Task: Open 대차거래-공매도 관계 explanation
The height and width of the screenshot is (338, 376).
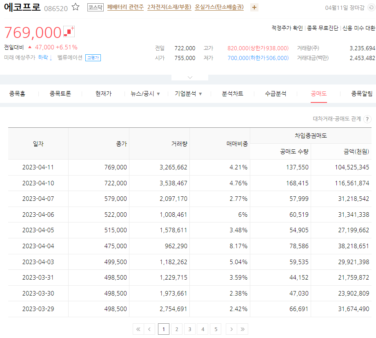Action: pos(337,119)
